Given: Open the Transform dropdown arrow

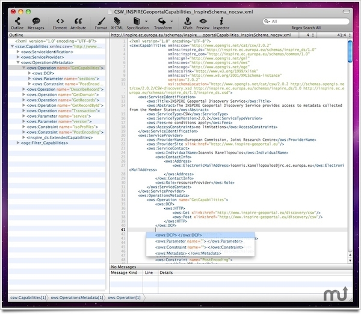Looking at the screenshot, I should click(171, 21).
